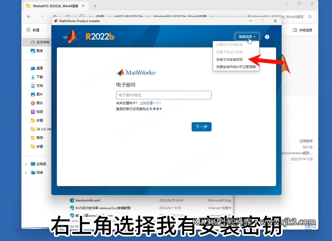The width and height of the screenshot is (332, 241).
Task: Select 我要下载但不安装 menu option
Action: point(229,52)
